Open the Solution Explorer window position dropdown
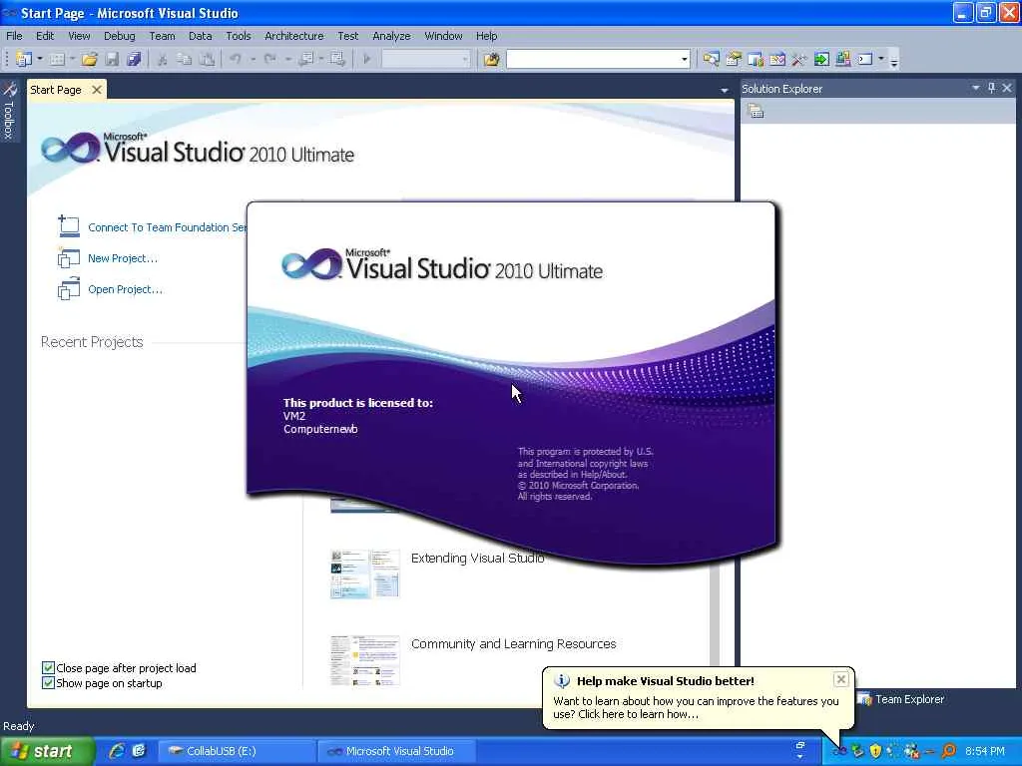Image resolution: width=1022 pixels, height=766 pixels. [x=976, y=88]
